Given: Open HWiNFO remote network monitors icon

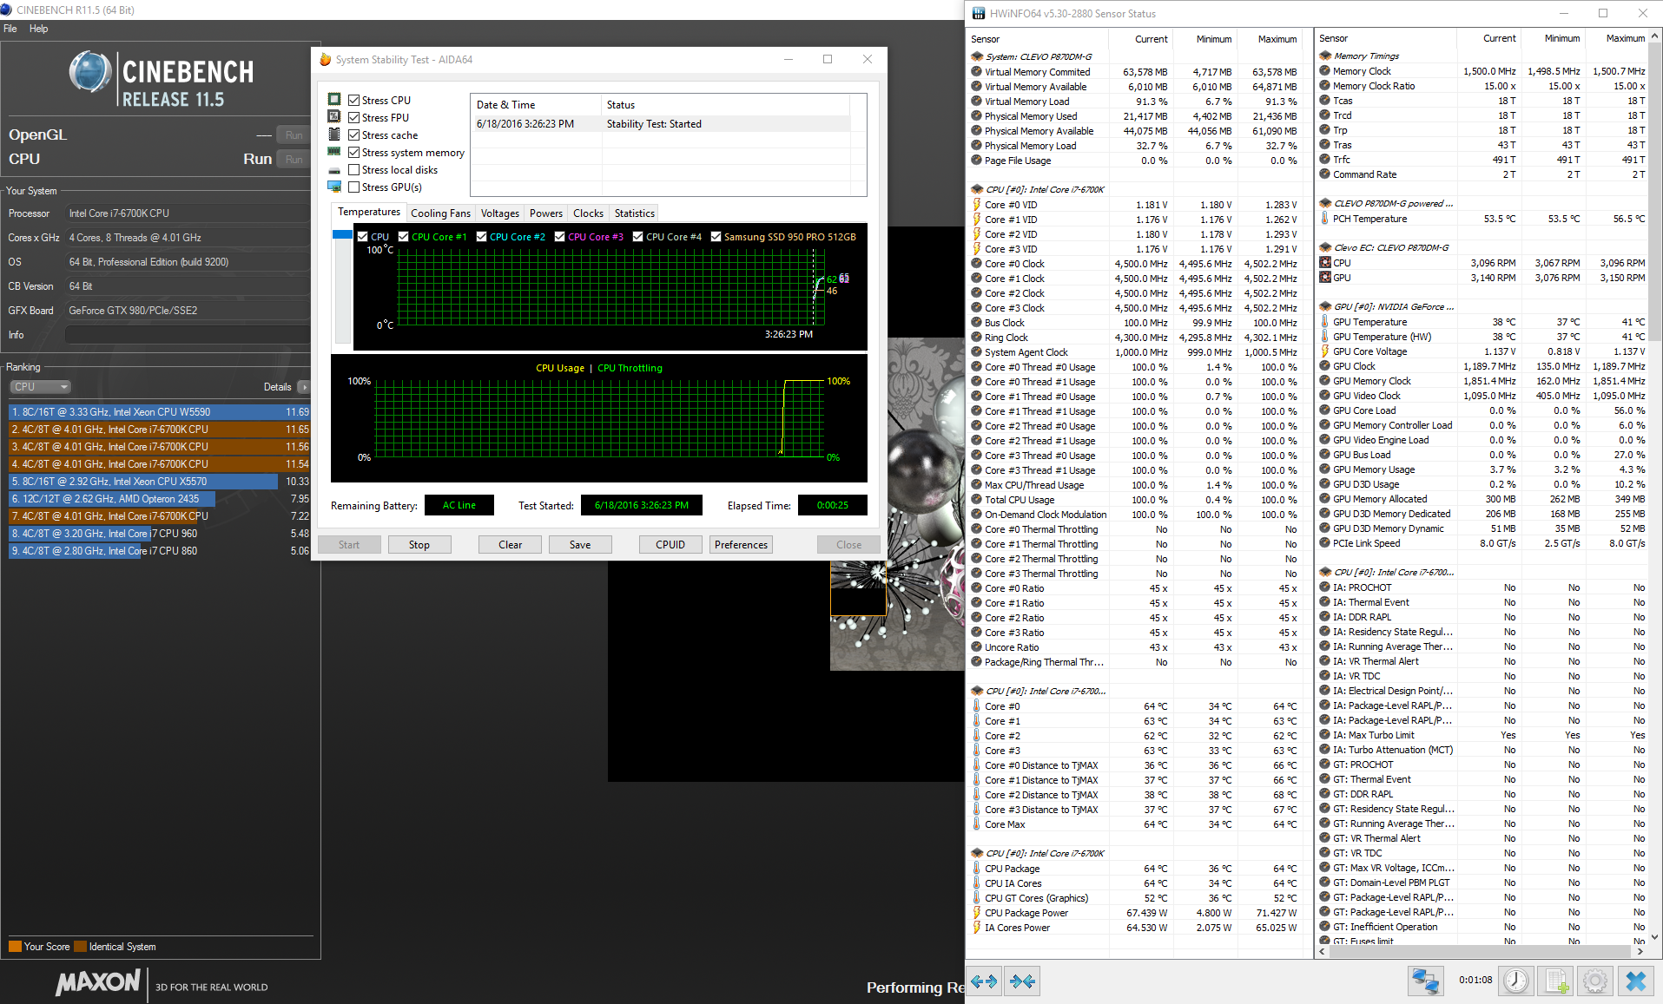Looking at the screenshot, I should [x=1425, y=981].
